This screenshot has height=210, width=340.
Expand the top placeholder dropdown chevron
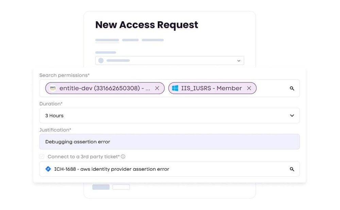coord(239,61)
